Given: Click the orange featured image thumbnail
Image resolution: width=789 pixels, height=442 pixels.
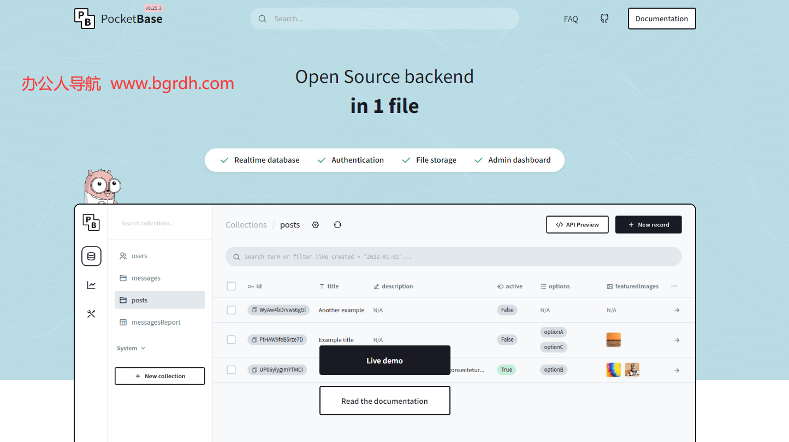Looking at the screenshot, I should tap(613, 340).
